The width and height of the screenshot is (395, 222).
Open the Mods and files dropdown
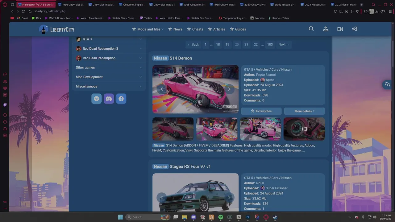pyautogui.click(x=148, y=29)
